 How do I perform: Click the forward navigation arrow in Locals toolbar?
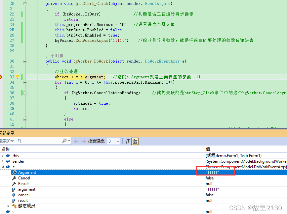click(x=83, y=141)
